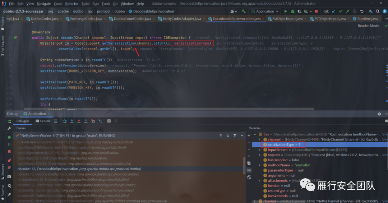Viewport: 388px width, 203px height.
Task: Open the Translate plugin icon
Action: coord(370,11)
